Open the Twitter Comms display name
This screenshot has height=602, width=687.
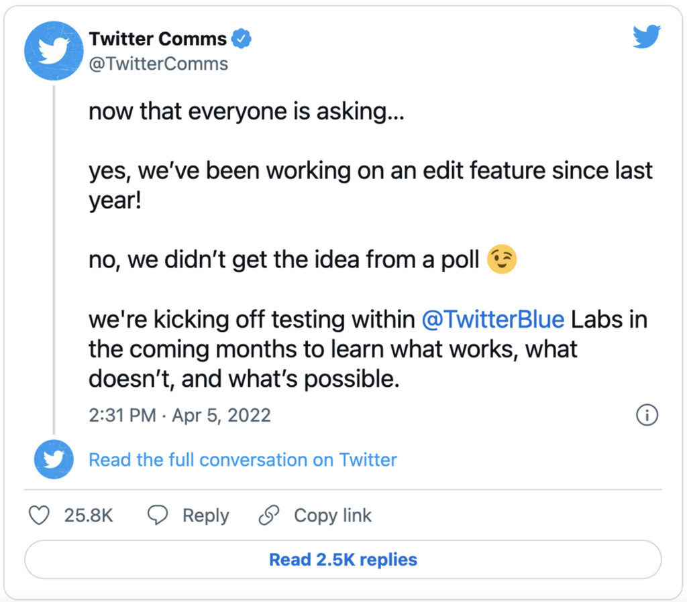158,39
